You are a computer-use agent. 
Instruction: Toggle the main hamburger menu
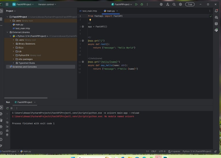click(7, 4)
